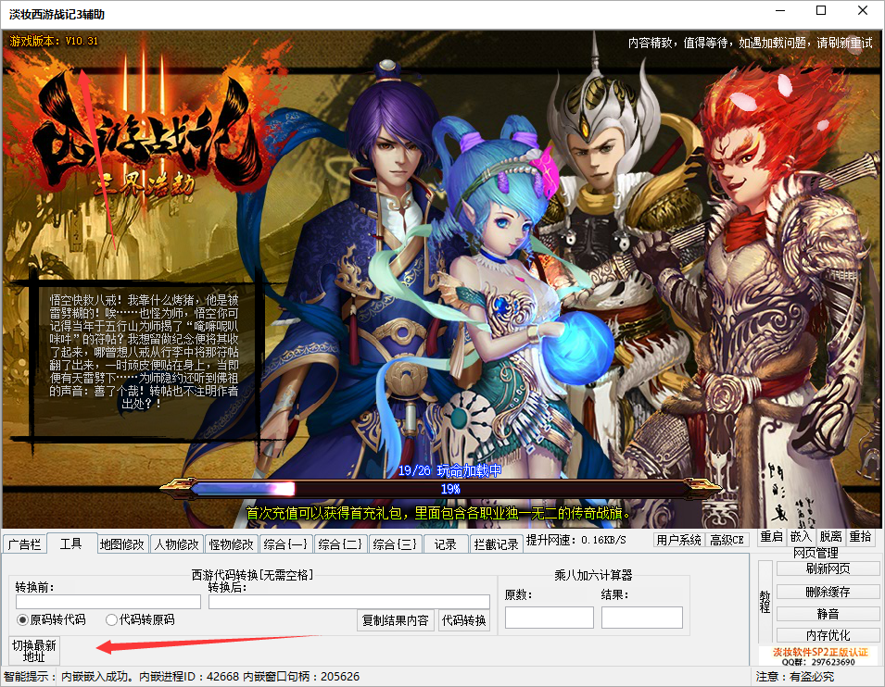
Task: Select the 原码转代码 radio option
Action: tap(51, 620)
